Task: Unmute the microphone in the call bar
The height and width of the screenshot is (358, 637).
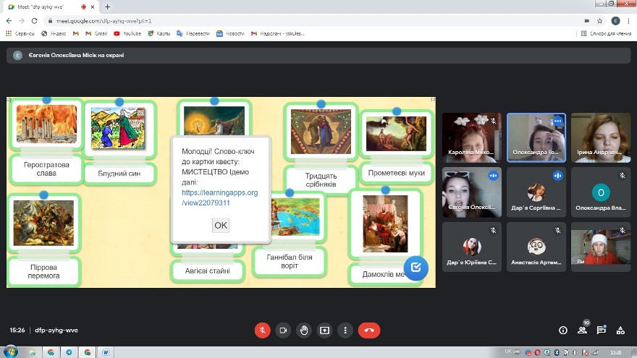Action: click(263, 330)
